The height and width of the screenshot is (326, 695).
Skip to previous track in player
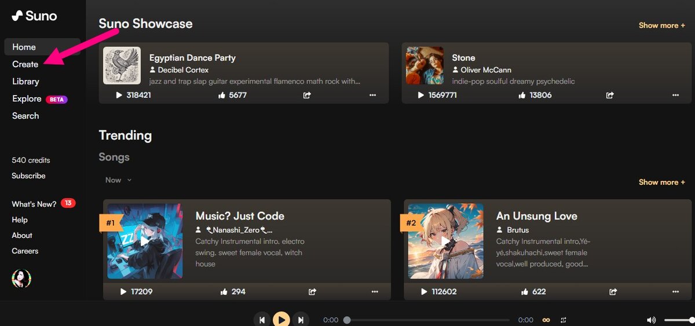point(262,320)
